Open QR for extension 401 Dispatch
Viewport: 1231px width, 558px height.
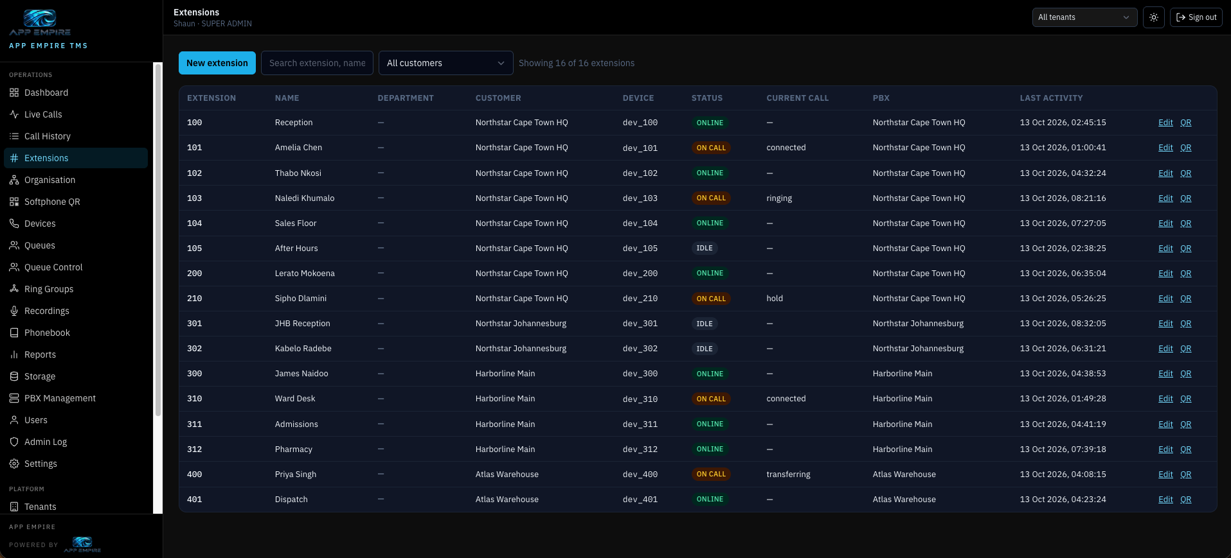[1186, 500]
